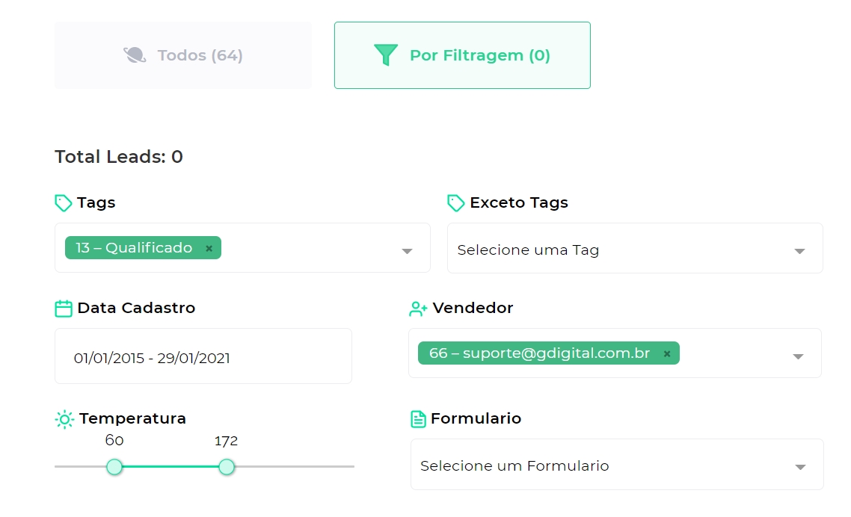The image size is (851, 517).
Task: Click the add-user icon beside Vendedor
Action: click(x=418, y=309)
